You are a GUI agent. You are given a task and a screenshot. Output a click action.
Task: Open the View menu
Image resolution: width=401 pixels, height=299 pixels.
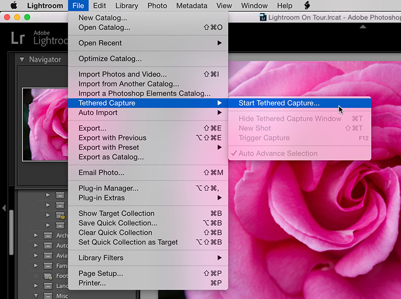point(224,5)
